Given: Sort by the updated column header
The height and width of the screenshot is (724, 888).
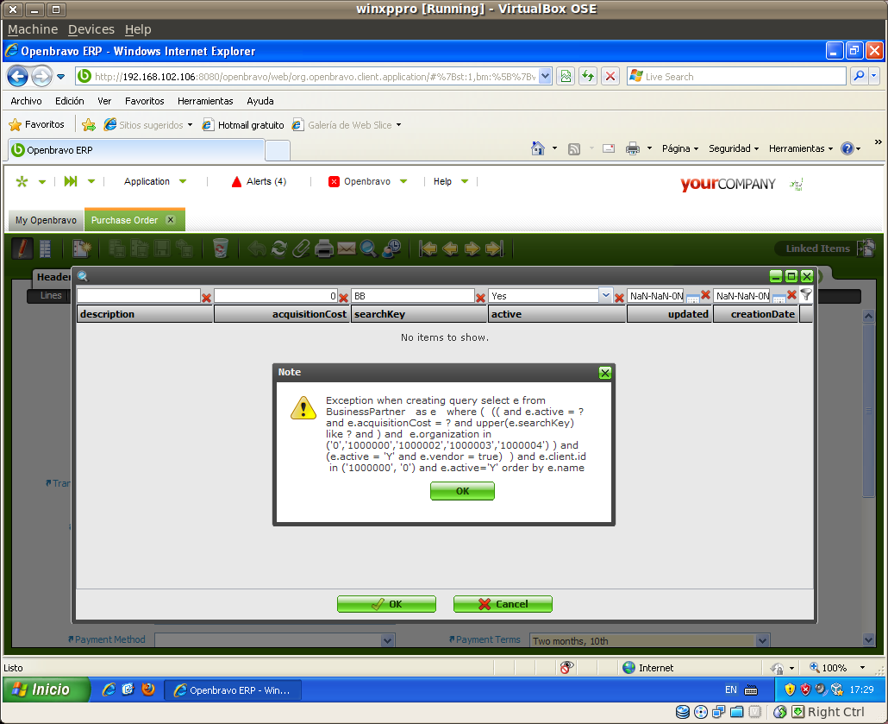Looking at the screenshot, I should pyautogui.click(x=669, y=314).
